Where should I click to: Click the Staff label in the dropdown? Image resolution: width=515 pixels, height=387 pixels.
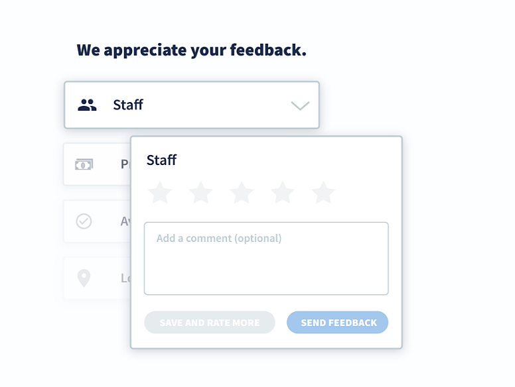pyautogui.click(x=128, y=105)
